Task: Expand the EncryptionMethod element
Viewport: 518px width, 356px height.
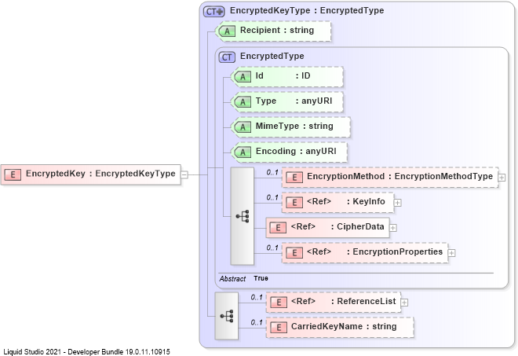Action: (x=502, y=178)
